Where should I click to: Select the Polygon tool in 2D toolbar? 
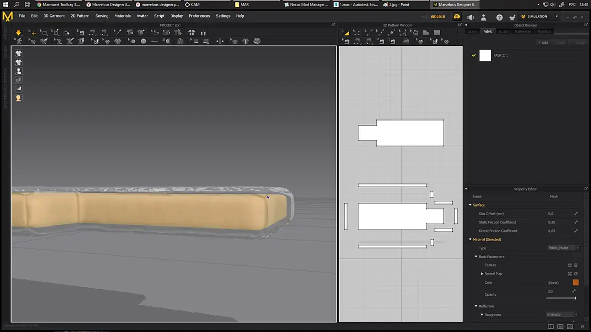click(426, 32)
